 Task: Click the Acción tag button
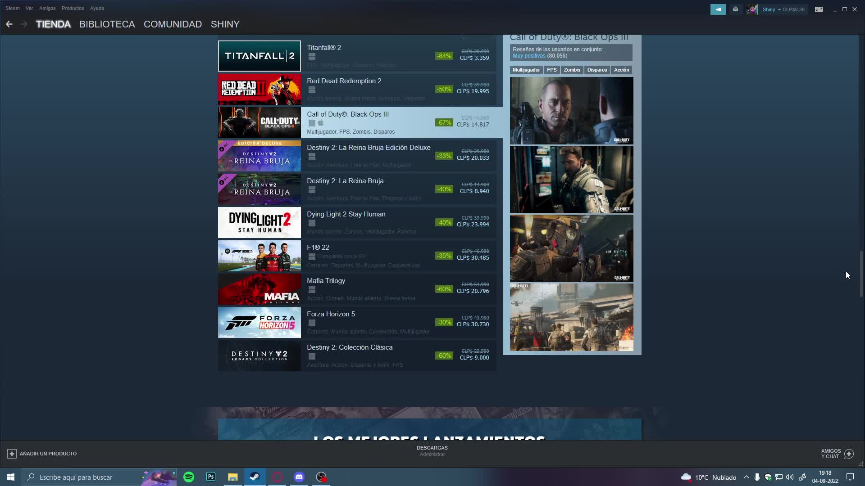click(621, 70)
